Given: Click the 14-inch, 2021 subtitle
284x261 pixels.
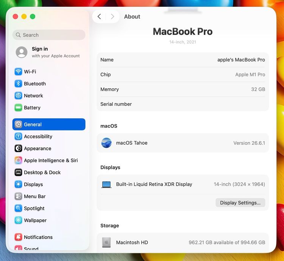Looking at the screenshot, I should (x=183, y=42).
